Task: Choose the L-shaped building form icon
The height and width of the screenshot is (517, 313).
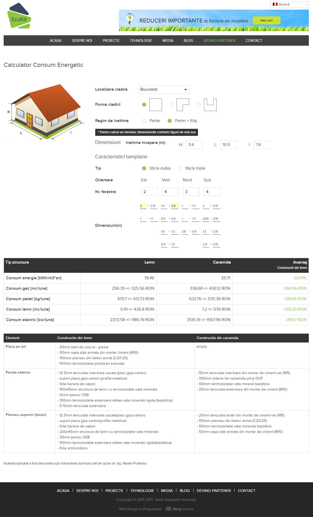Action: (x=183, y=105)
